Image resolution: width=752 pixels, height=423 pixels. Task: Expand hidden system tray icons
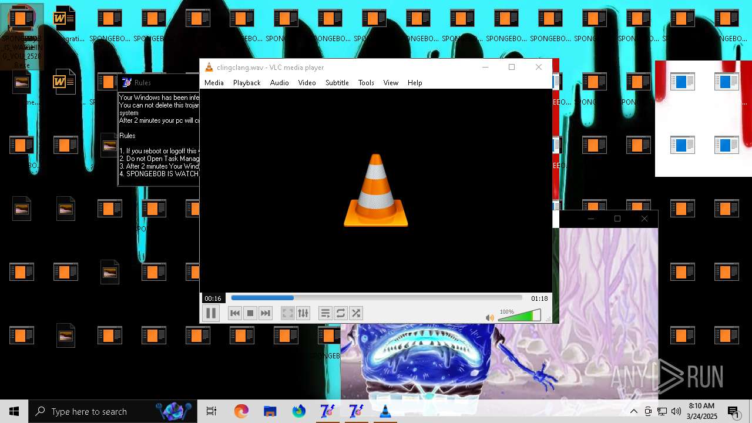point(634,411)
